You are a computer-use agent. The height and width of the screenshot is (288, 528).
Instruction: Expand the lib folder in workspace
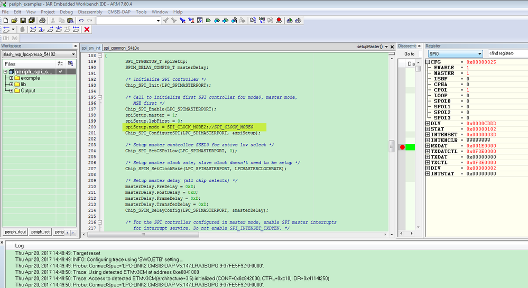11,85
